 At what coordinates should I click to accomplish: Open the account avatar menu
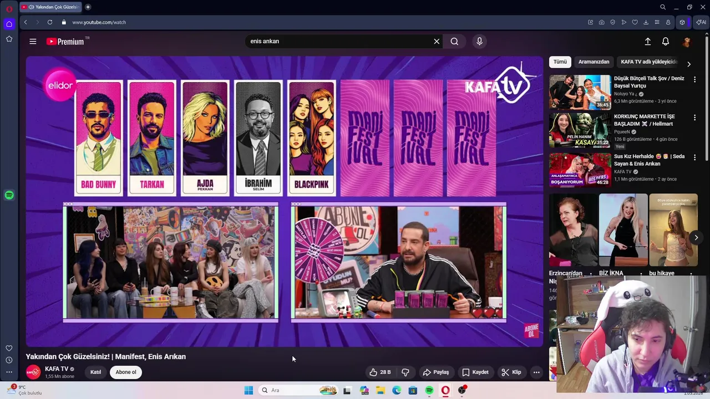click(x=687, y=42)
